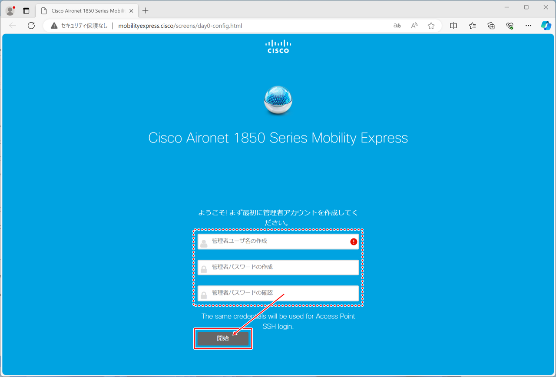Focus the admin password confirmation field
556x377 pixels.
pyautogui.click(x=278, y=293)
